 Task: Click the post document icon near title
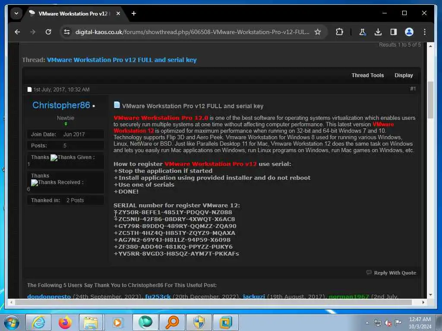(x=117, y=105)
